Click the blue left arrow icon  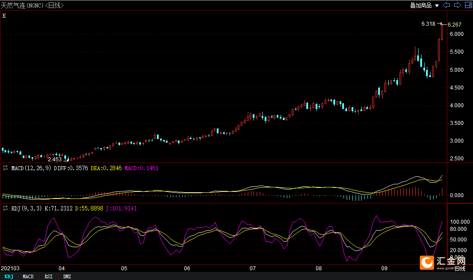[447, 5]
